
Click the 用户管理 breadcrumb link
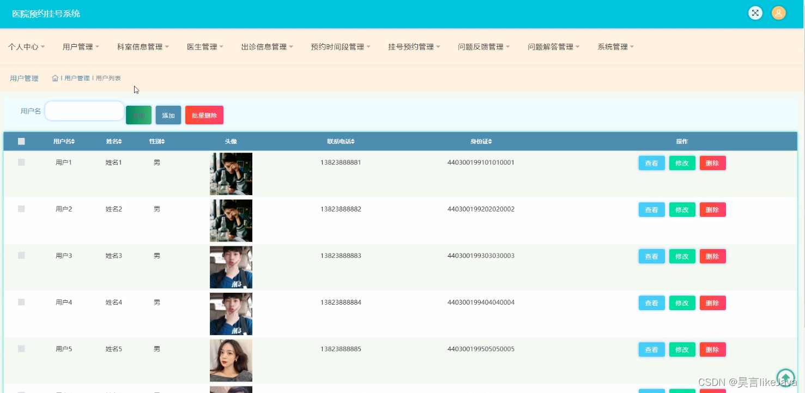coord(77,78)
